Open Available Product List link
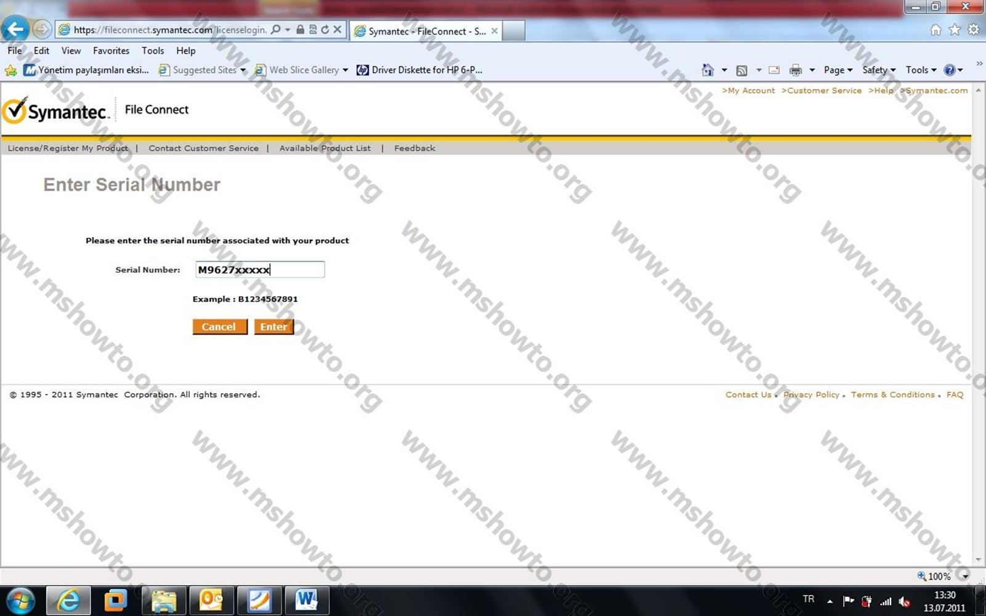 (325, 148)
